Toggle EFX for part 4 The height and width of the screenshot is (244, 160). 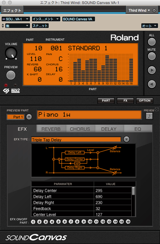[52, 222]
